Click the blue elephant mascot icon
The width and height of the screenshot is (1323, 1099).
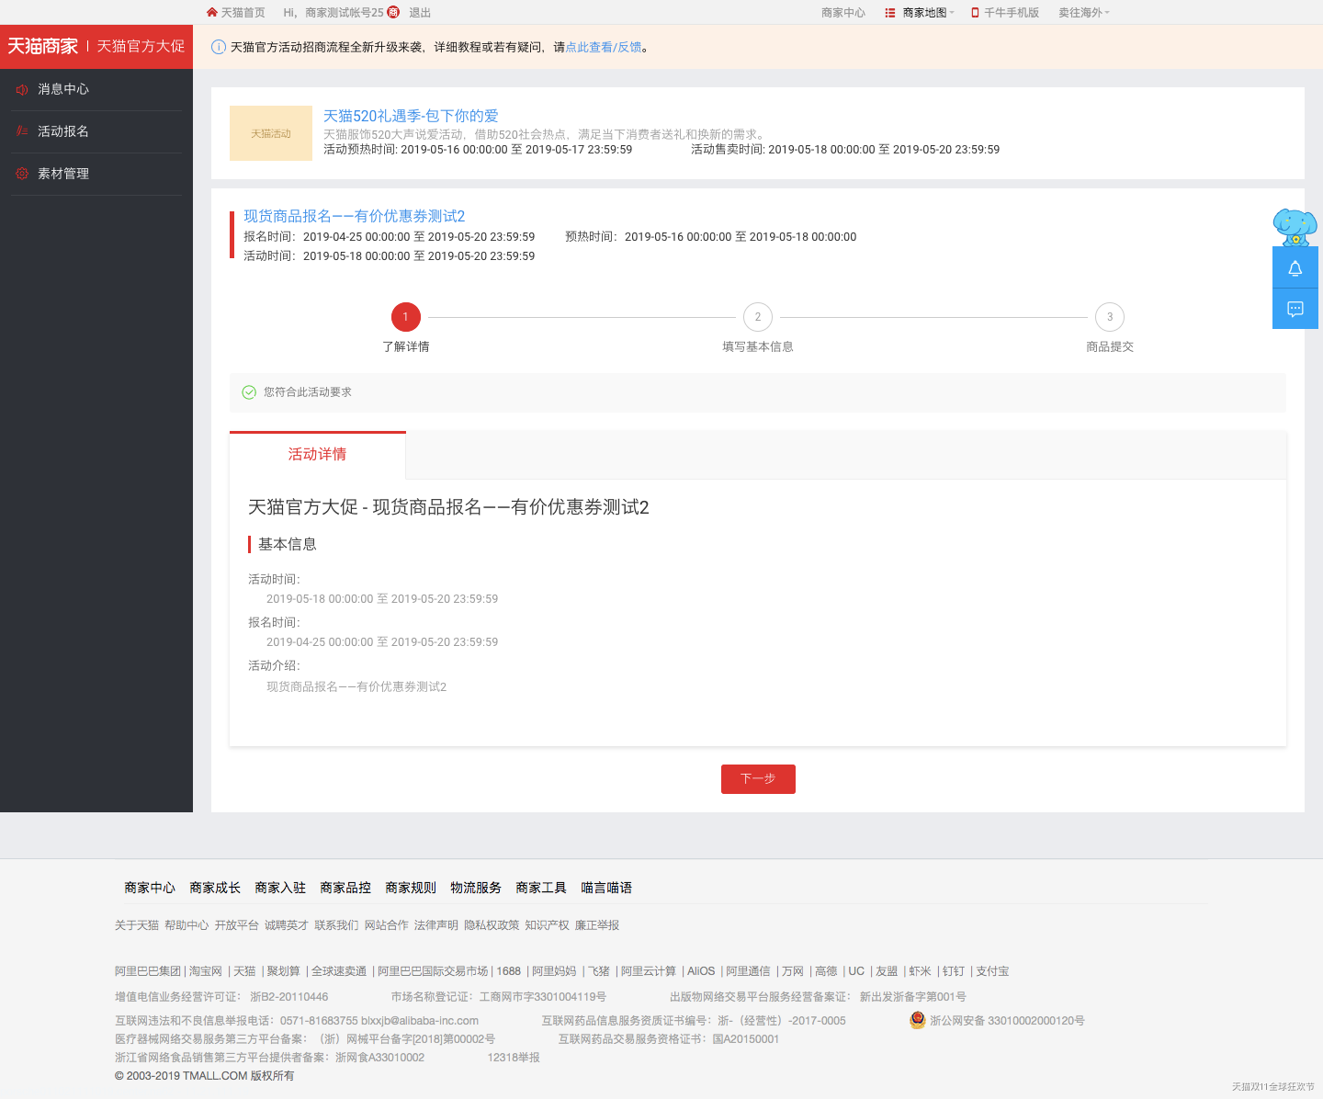pyautogui.click(x=1295, y=226)
